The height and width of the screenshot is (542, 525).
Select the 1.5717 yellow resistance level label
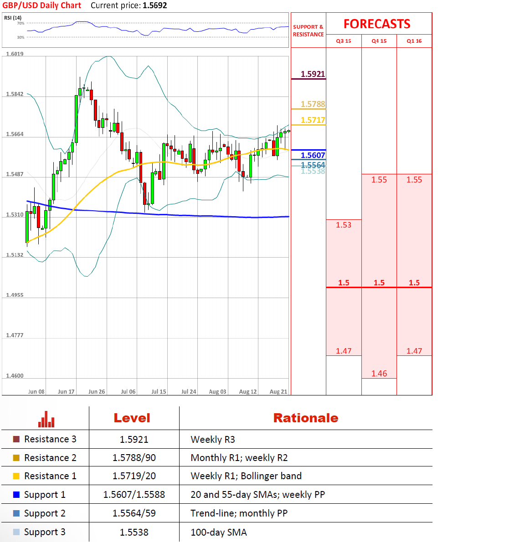[x=313, y=120]
